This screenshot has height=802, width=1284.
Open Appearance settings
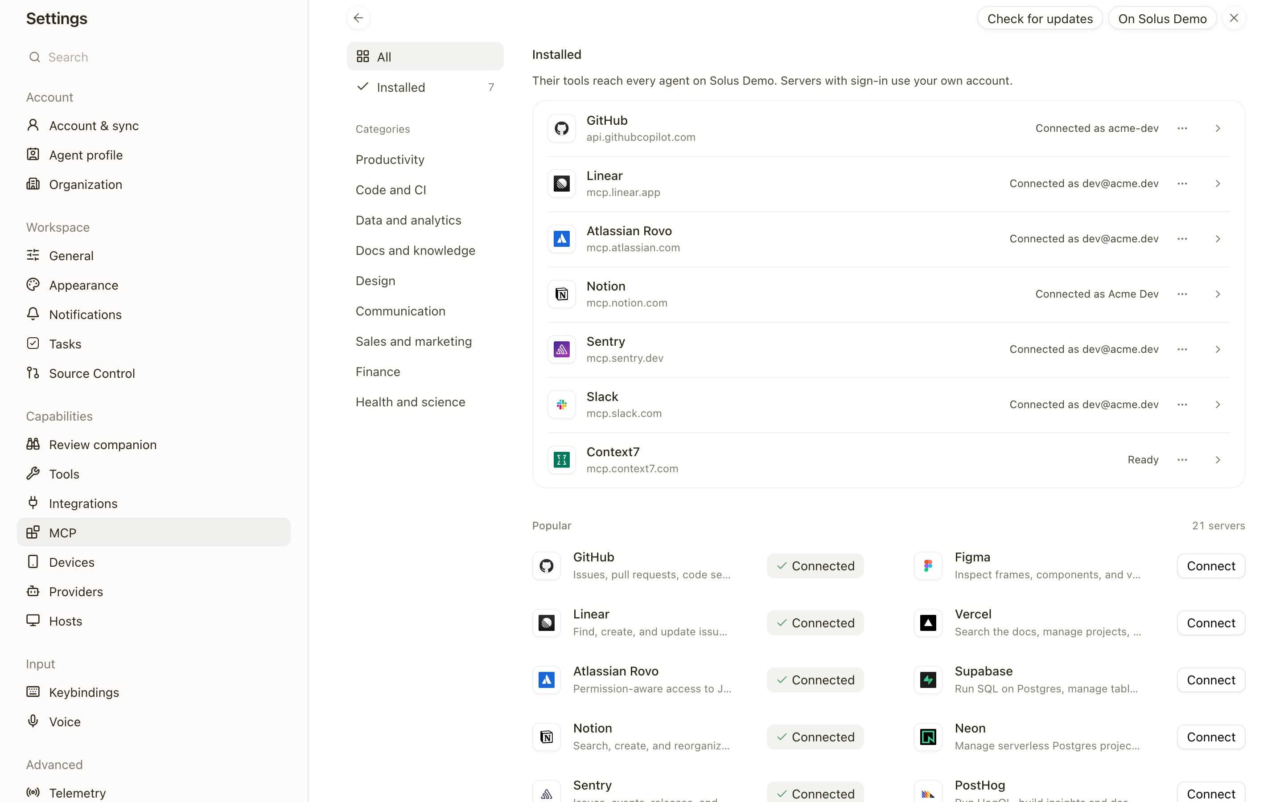pyautogui.click(x=154, y=285)
